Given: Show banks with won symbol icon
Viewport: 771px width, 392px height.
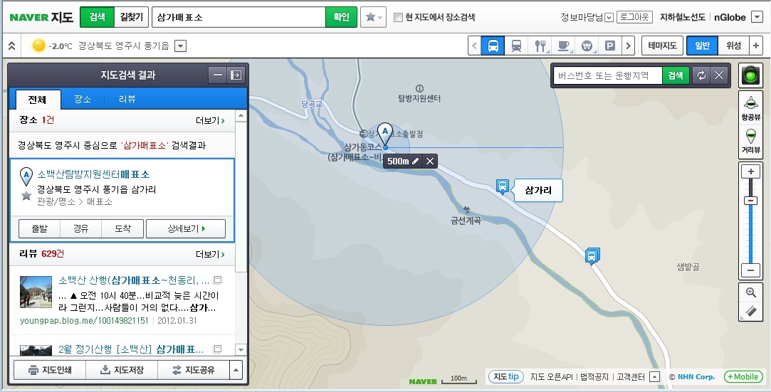Looking at the screenshot, I should pyautogui.click(x=586, y=46).
